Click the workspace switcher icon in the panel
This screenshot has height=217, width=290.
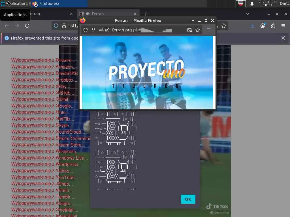pyautogui.click(x=241, y=3)
